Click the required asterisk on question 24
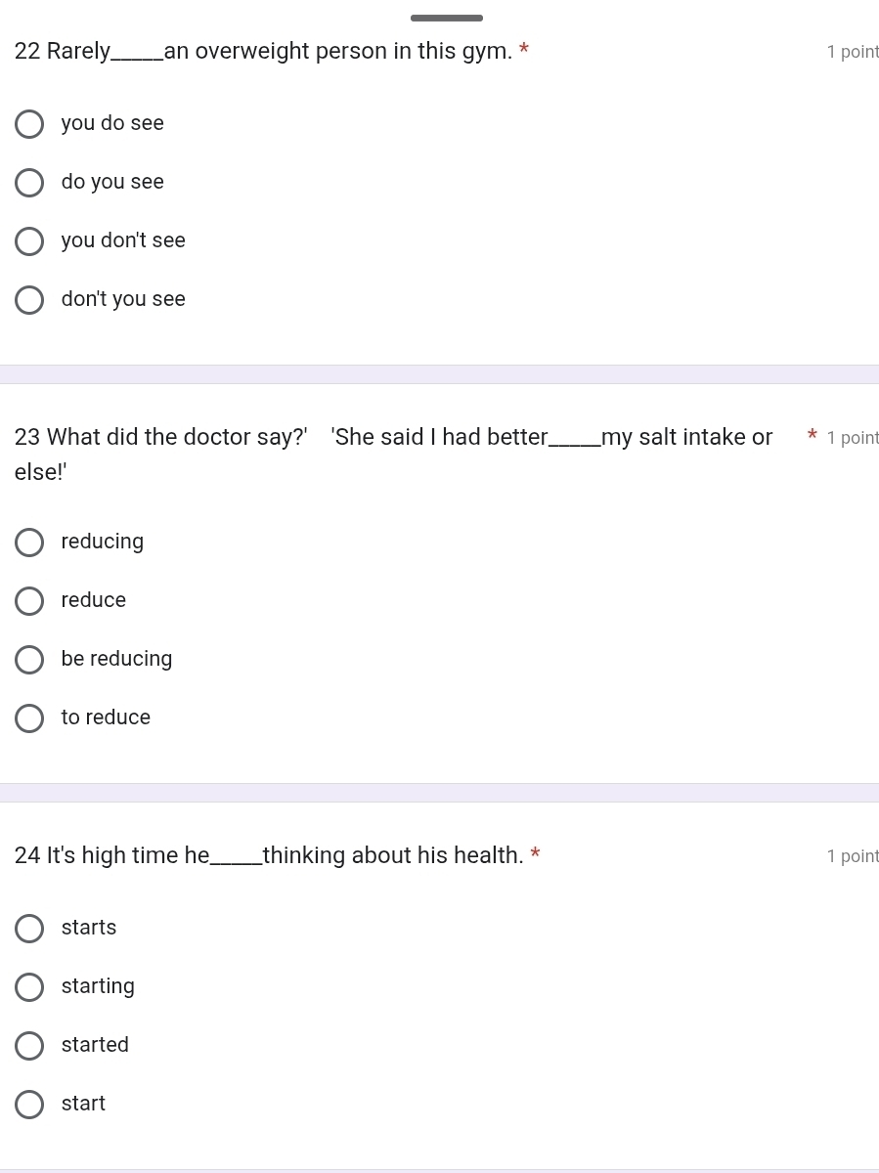The width and height of the screenshot is (879, 1173). click(535, 854)
